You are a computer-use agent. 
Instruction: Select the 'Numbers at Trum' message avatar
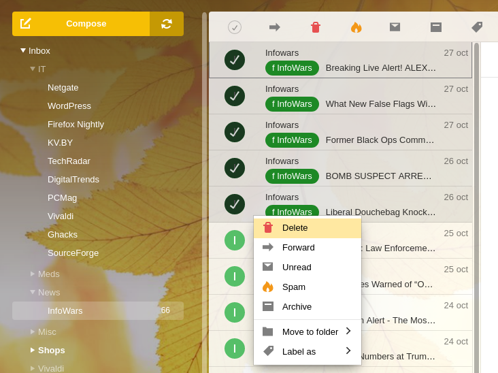click(235, 348)
